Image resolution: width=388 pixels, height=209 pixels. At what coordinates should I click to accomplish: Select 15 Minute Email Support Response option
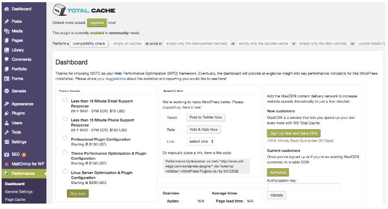pos(65,100)
